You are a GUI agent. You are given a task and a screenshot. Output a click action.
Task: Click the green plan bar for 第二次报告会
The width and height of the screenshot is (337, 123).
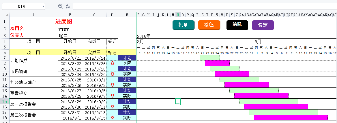[x=283, y=112]
